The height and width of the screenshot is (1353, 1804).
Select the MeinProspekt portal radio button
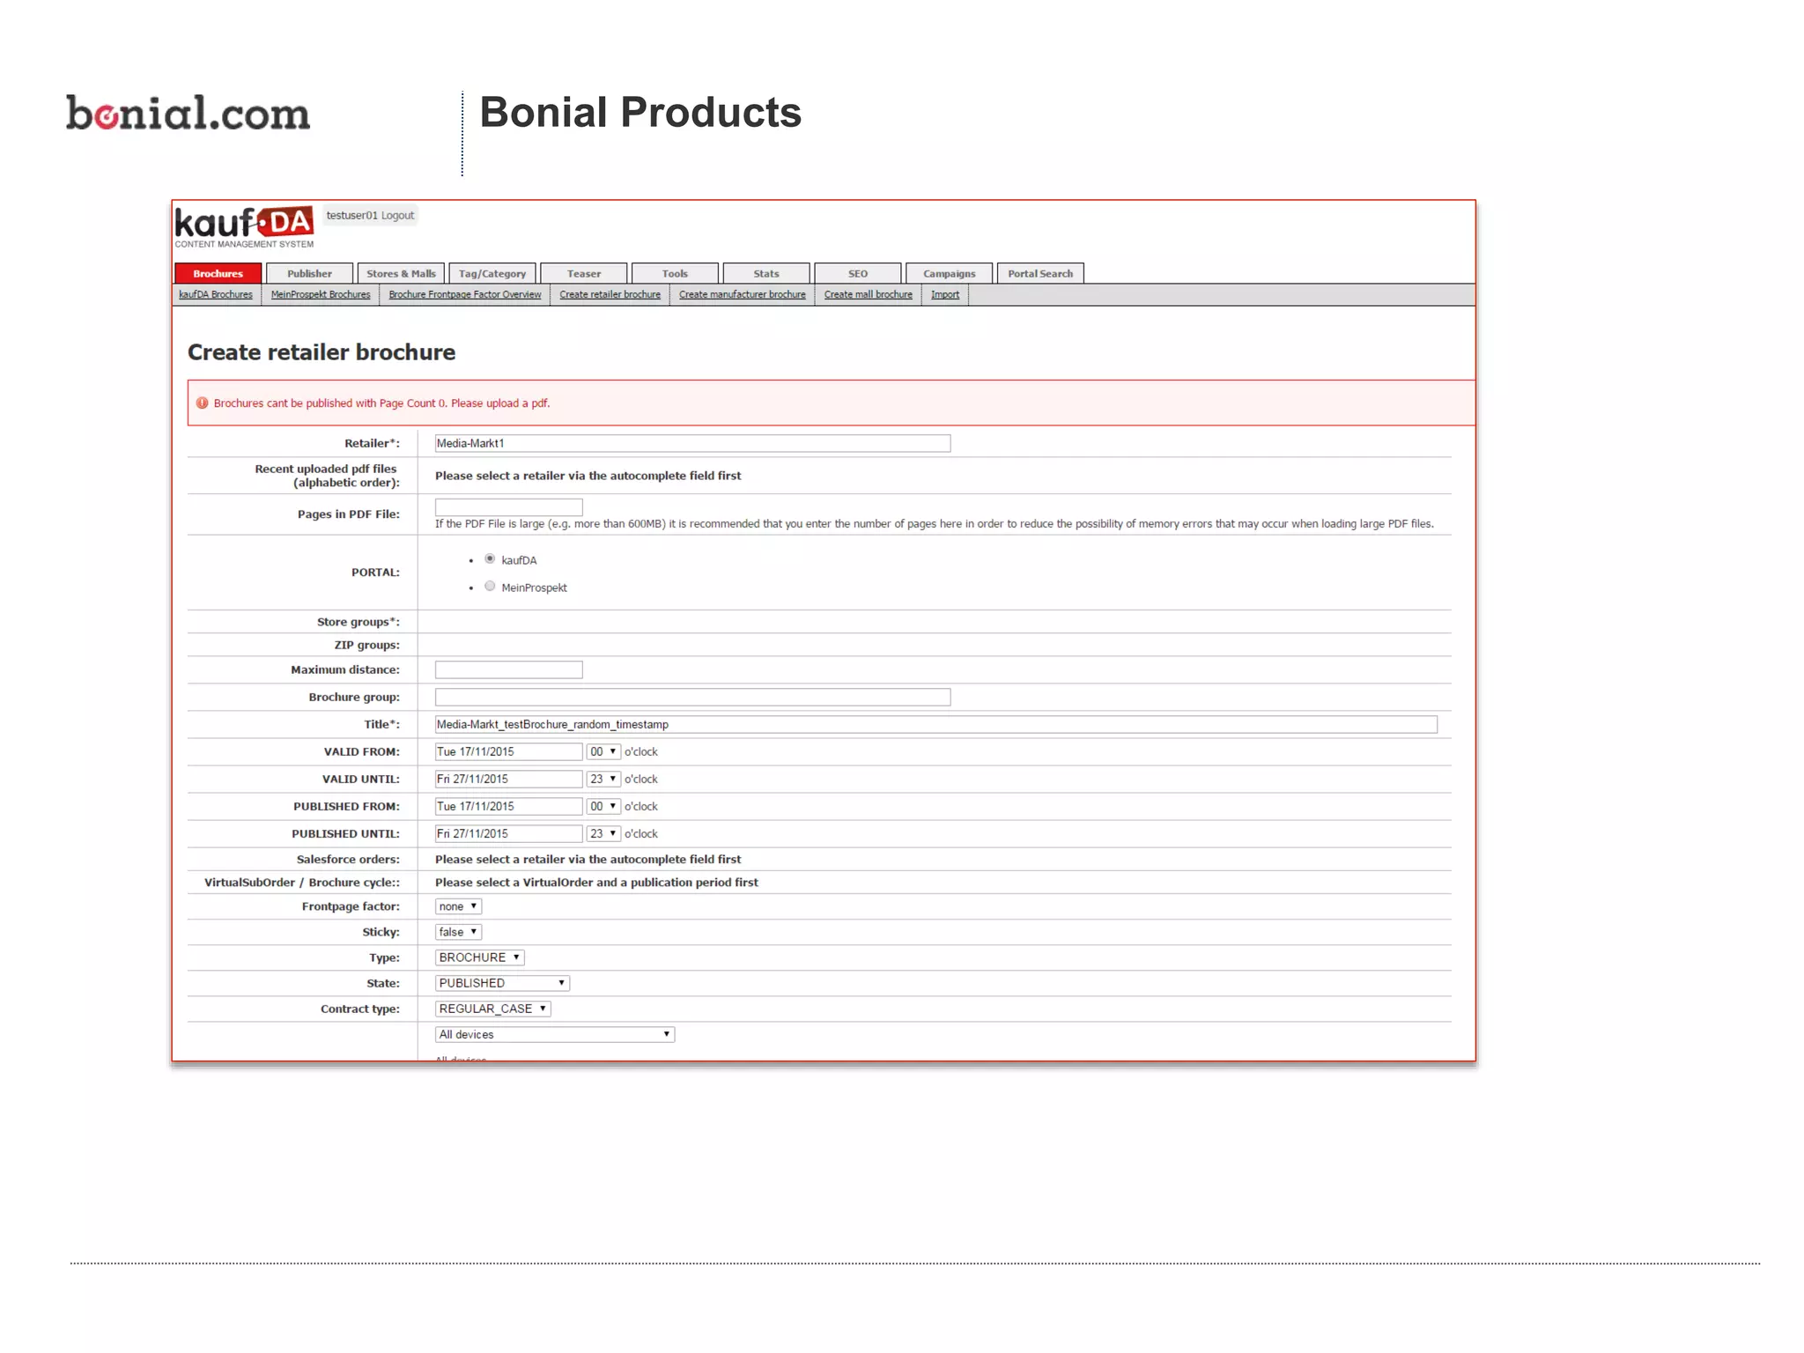(x=490, y=587)
